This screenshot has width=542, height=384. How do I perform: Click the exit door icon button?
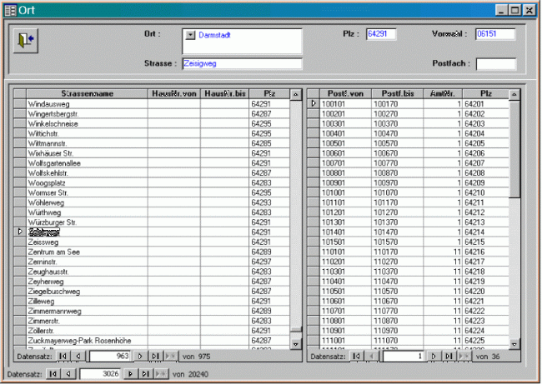26,39
